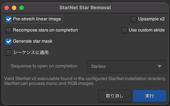Maximize the window using green button

tap(21, 8)
